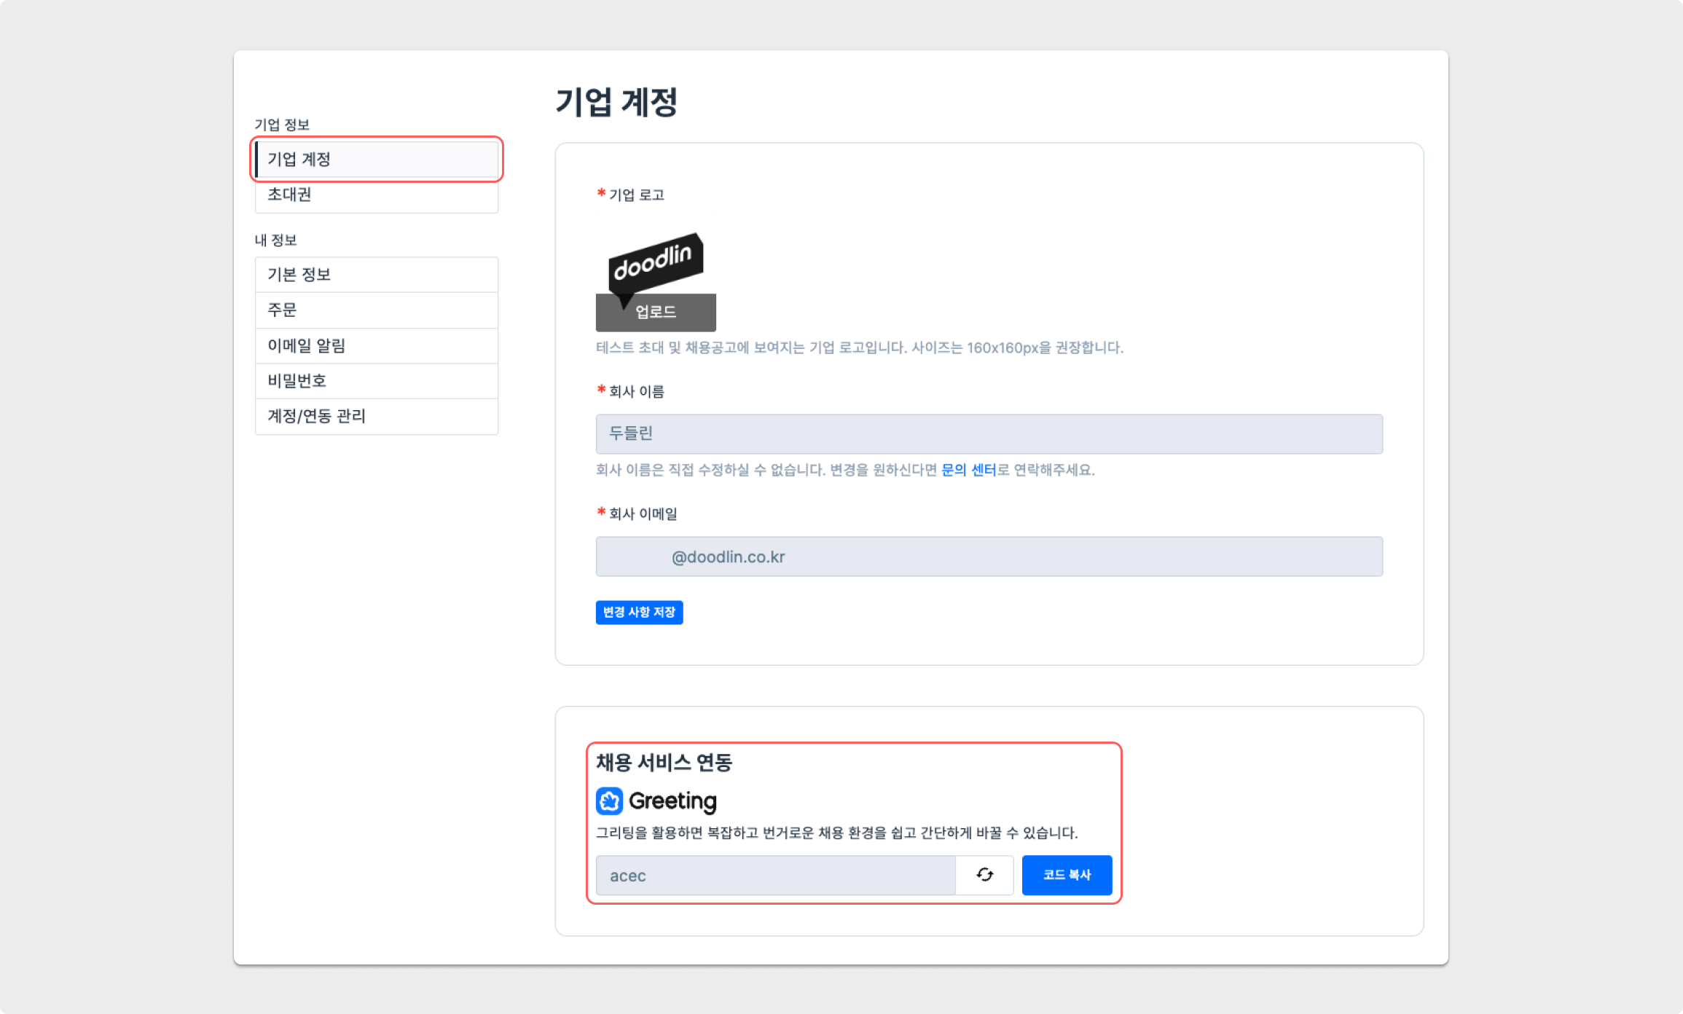Image resolution: width=1683 pixels, height=1014 pixels.
Task: Open the 문의 센터 link
Action: [x=968, y=470]
